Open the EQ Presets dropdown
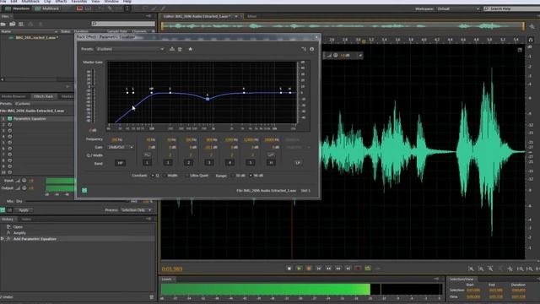 click(130, 49)
